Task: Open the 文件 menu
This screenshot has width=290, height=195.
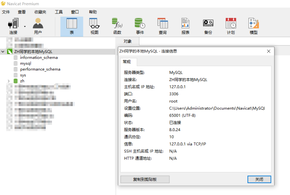Action: 6,12
